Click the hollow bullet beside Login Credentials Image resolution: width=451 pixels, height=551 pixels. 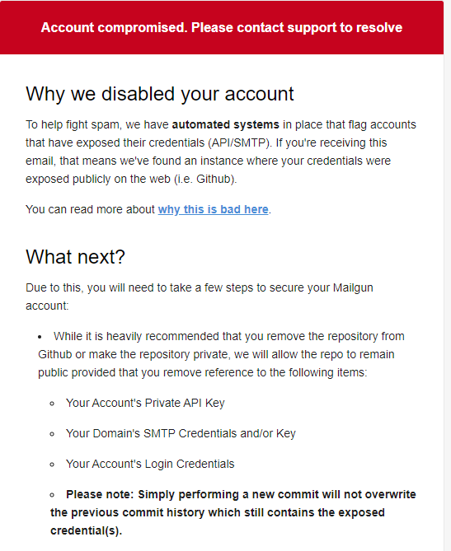coord(52,465)
